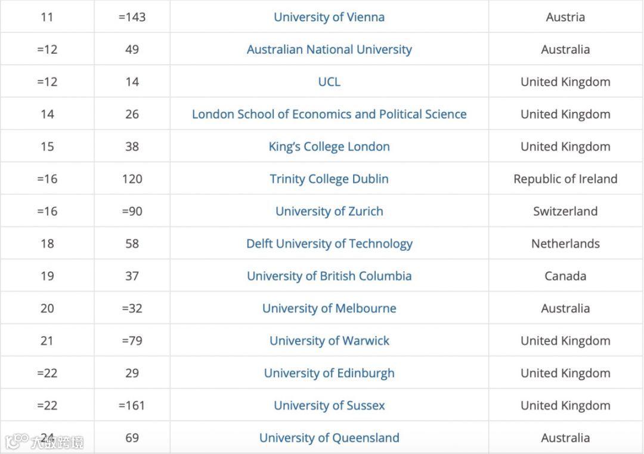
Task: Click the Australian National University link
Action: pyautogui.click(x=329, y=49)
